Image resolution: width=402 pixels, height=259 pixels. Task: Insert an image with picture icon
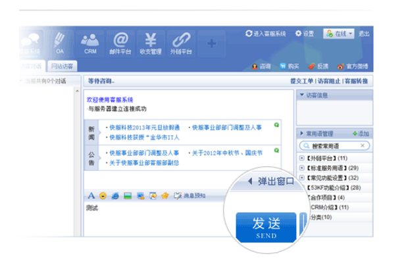pos(128,196)
